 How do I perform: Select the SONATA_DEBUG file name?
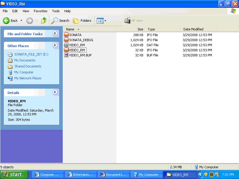(x=81, y=40)
